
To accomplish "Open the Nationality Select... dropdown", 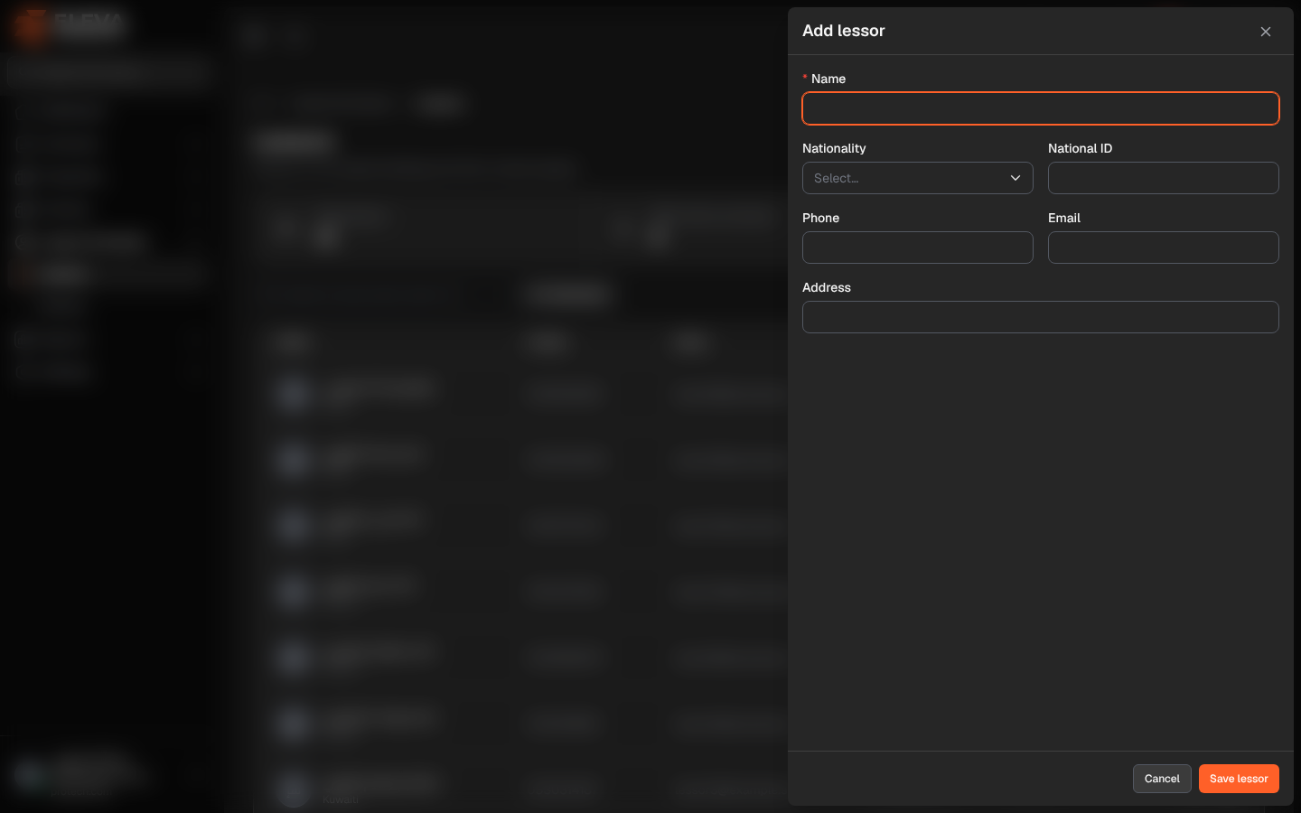I will [x=918, y=178].
